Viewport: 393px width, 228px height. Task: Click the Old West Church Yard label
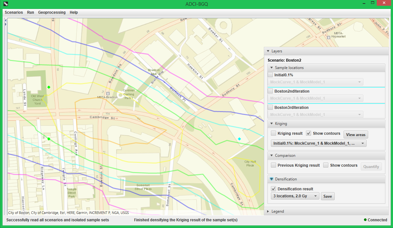[38, 100]
